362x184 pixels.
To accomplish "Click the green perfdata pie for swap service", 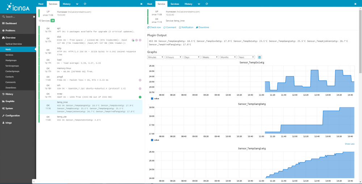I will pyautogui.click(x=140, y=97).
